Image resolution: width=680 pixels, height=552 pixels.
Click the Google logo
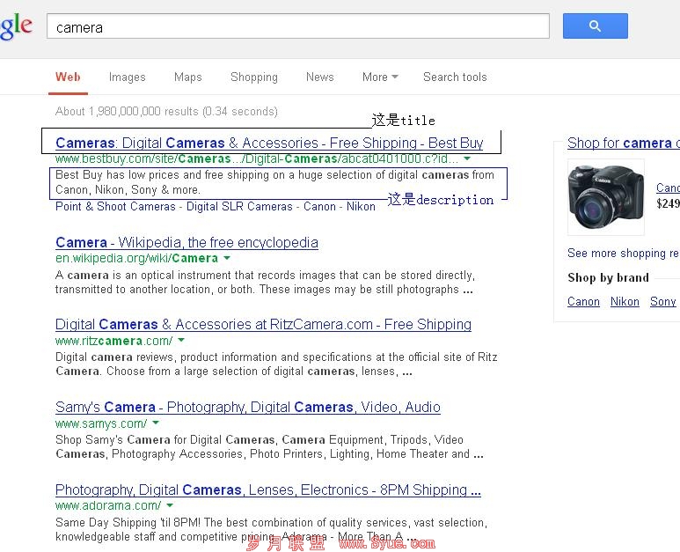click(16, 26)
